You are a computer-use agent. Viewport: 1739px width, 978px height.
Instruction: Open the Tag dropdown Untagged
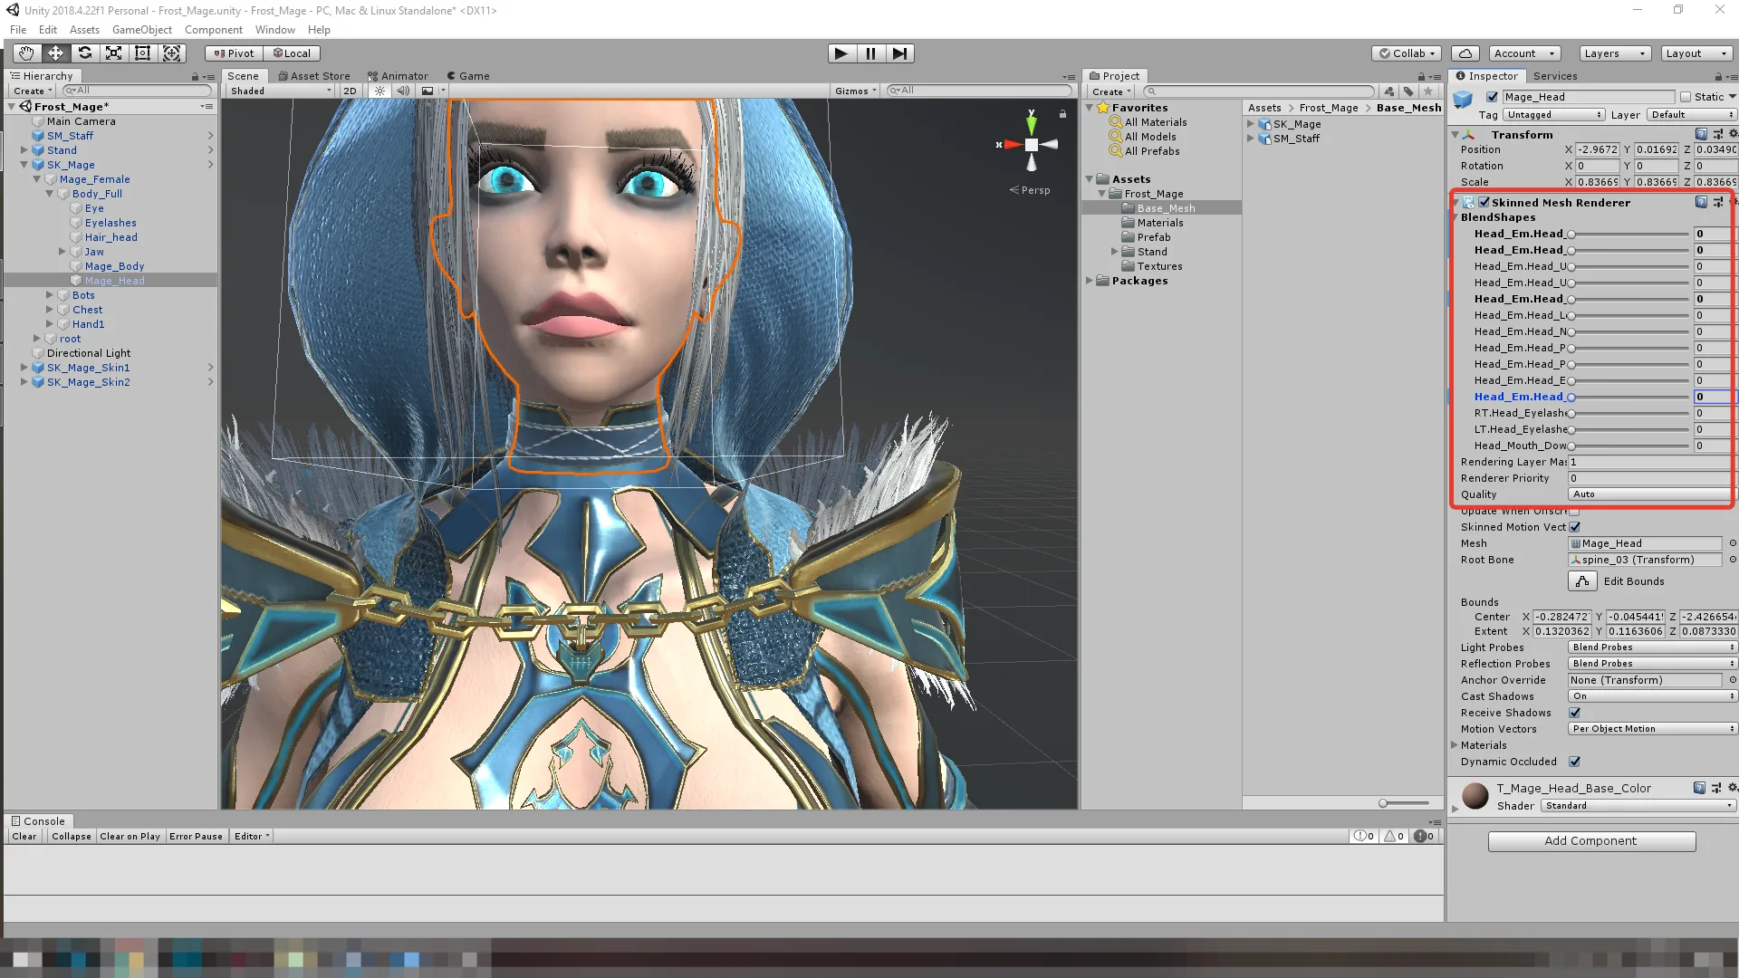[1554, 115]
